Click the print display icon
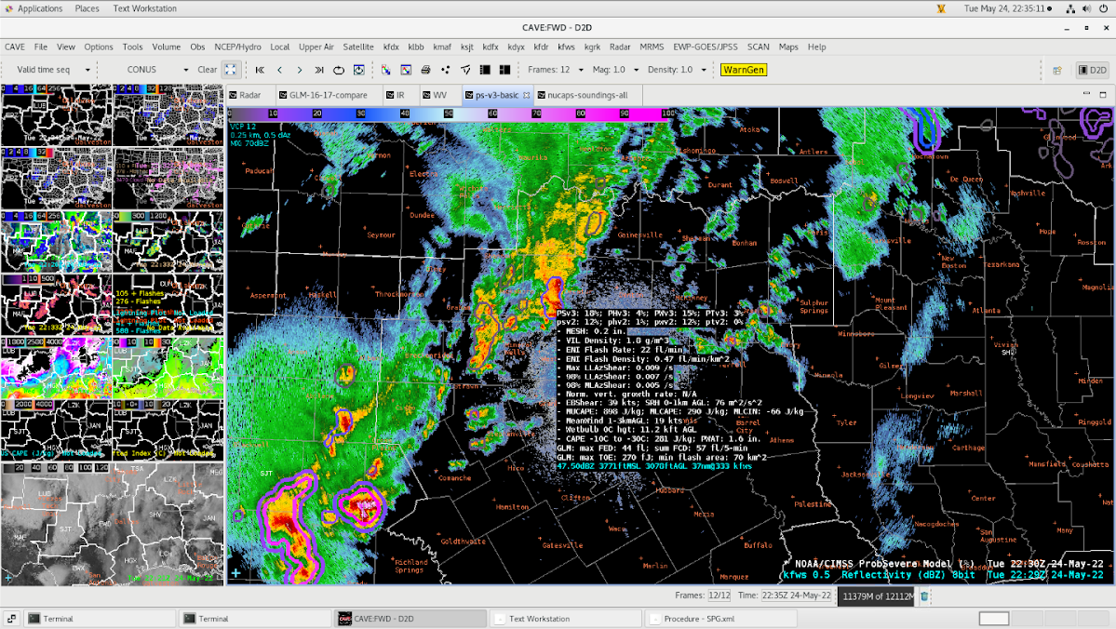The image size is (1116, 629). coord(425,70)
